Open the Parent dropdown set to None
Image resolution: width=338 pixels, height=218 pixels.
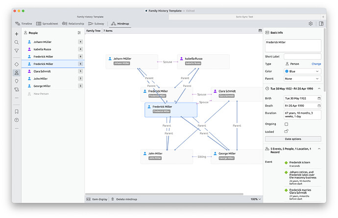tap(302, 78)
